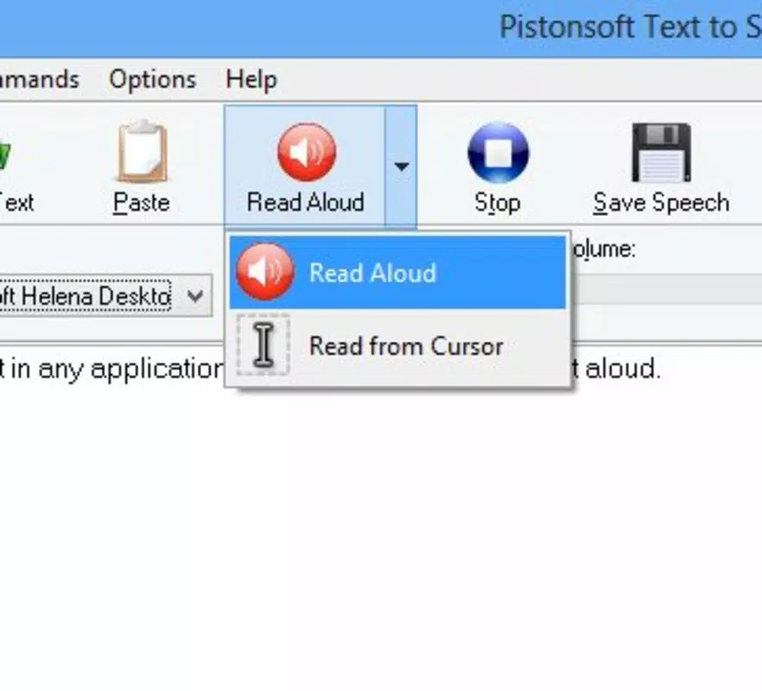Click the Paste clipboard toolbar button
Viewport: 762px width, 691px height.
(x=142, y=167)
